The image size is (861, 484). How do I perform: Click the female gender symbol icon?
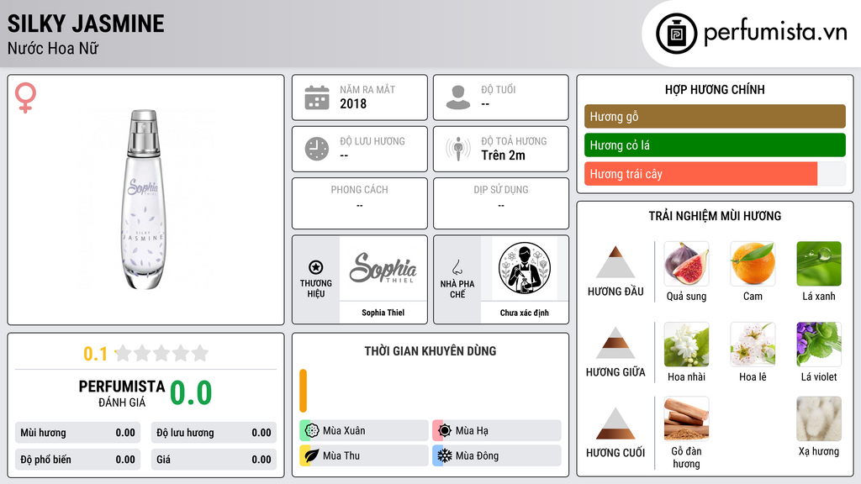point(25,97)
